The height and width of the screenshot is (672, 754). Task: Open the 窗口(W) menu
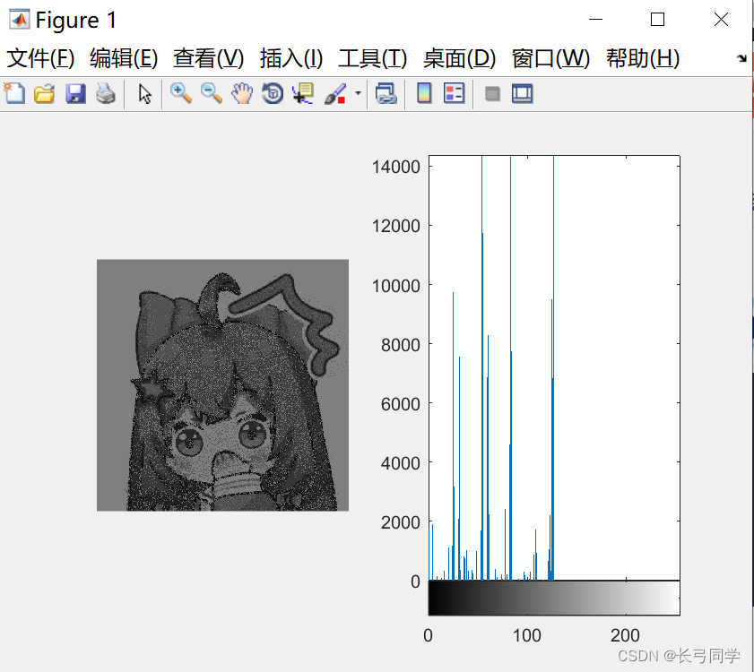[x=550, y=58]
